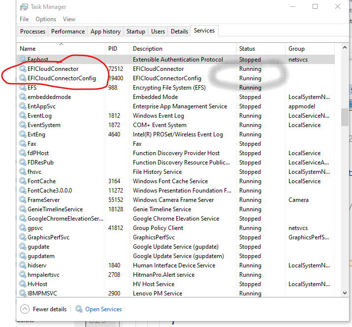Sort by the Description column header

[x=183, y=49]
